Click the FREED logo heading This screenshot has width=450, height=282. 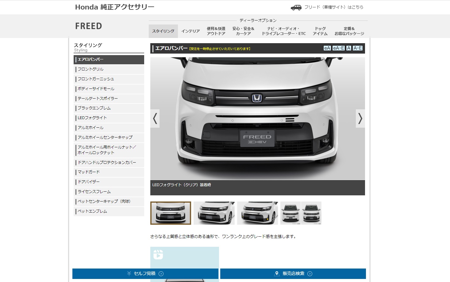click(x=89, y=26)
